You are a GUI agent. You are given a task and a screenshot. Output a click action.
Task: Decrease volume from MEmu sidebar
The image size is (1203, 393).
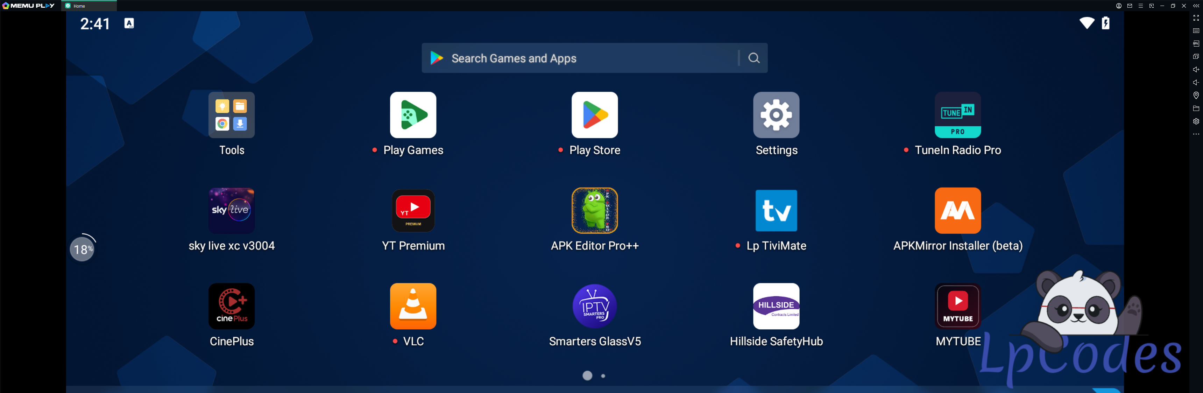[1196, 82]
